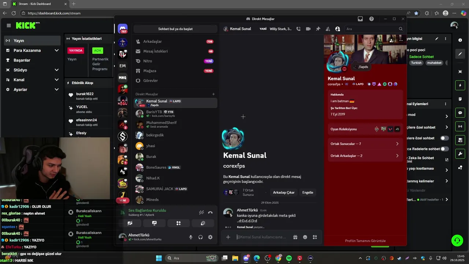Open Arkadaşlar friends list
This screenshot has height=264, width=469.
[x=176, y=41]
